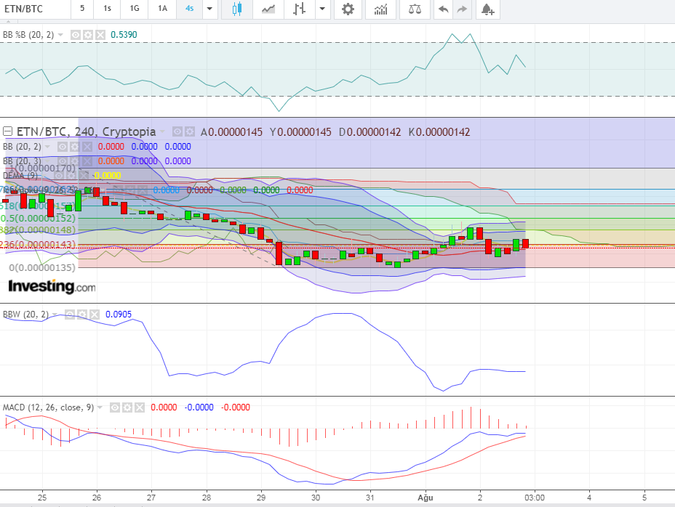Click the Ağu date axis label
Screen dimensions: 675x507
[x=426, y=498]
